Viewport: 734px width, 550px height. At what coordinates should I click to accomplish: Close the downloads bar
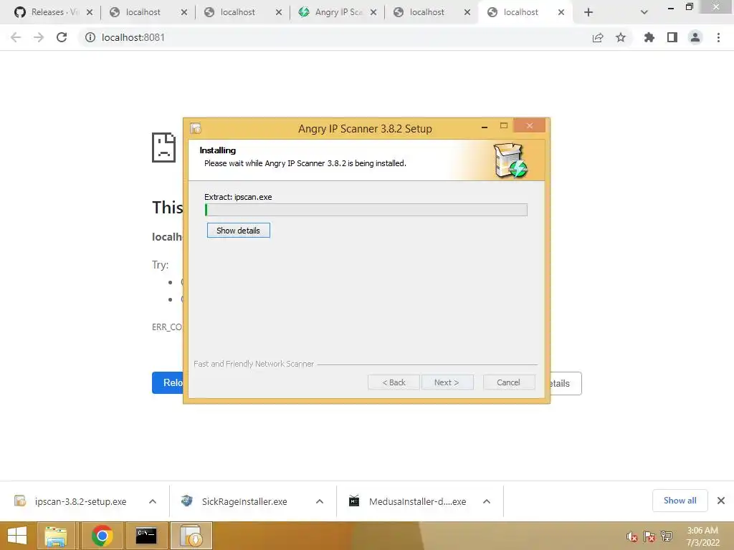click(721, 501)
